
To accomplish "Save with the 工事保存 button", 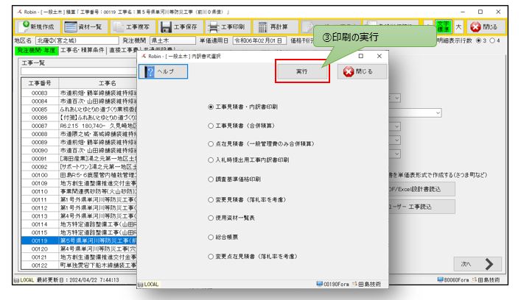I will coord(179,27).
